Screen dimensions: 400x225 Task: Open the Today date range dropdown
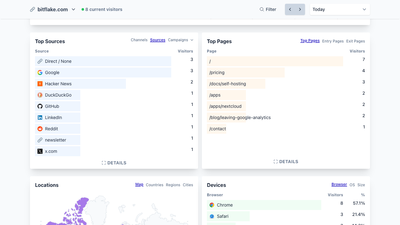[x=340, y=9]
